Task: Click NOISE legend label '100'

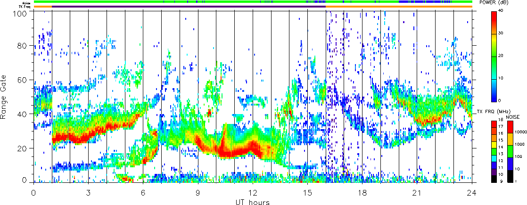Action: tap(519, 156)
